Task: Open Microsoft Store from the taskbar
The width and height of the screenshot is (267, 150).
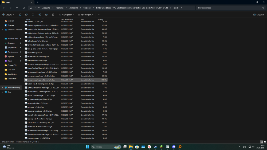Action: pos(137,147)
